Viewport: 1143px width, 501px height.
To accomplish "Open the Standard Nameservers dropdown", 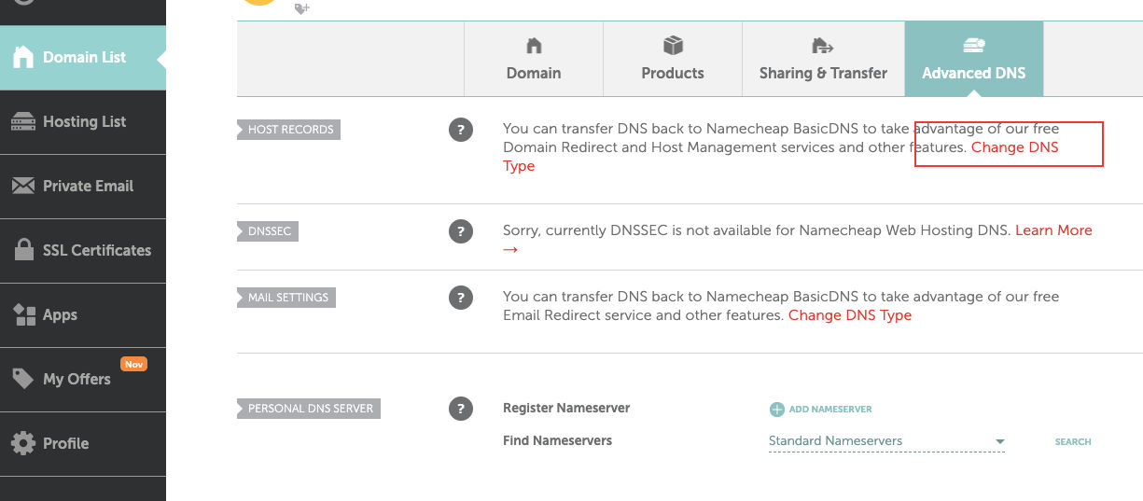I will tap(886, 441).
